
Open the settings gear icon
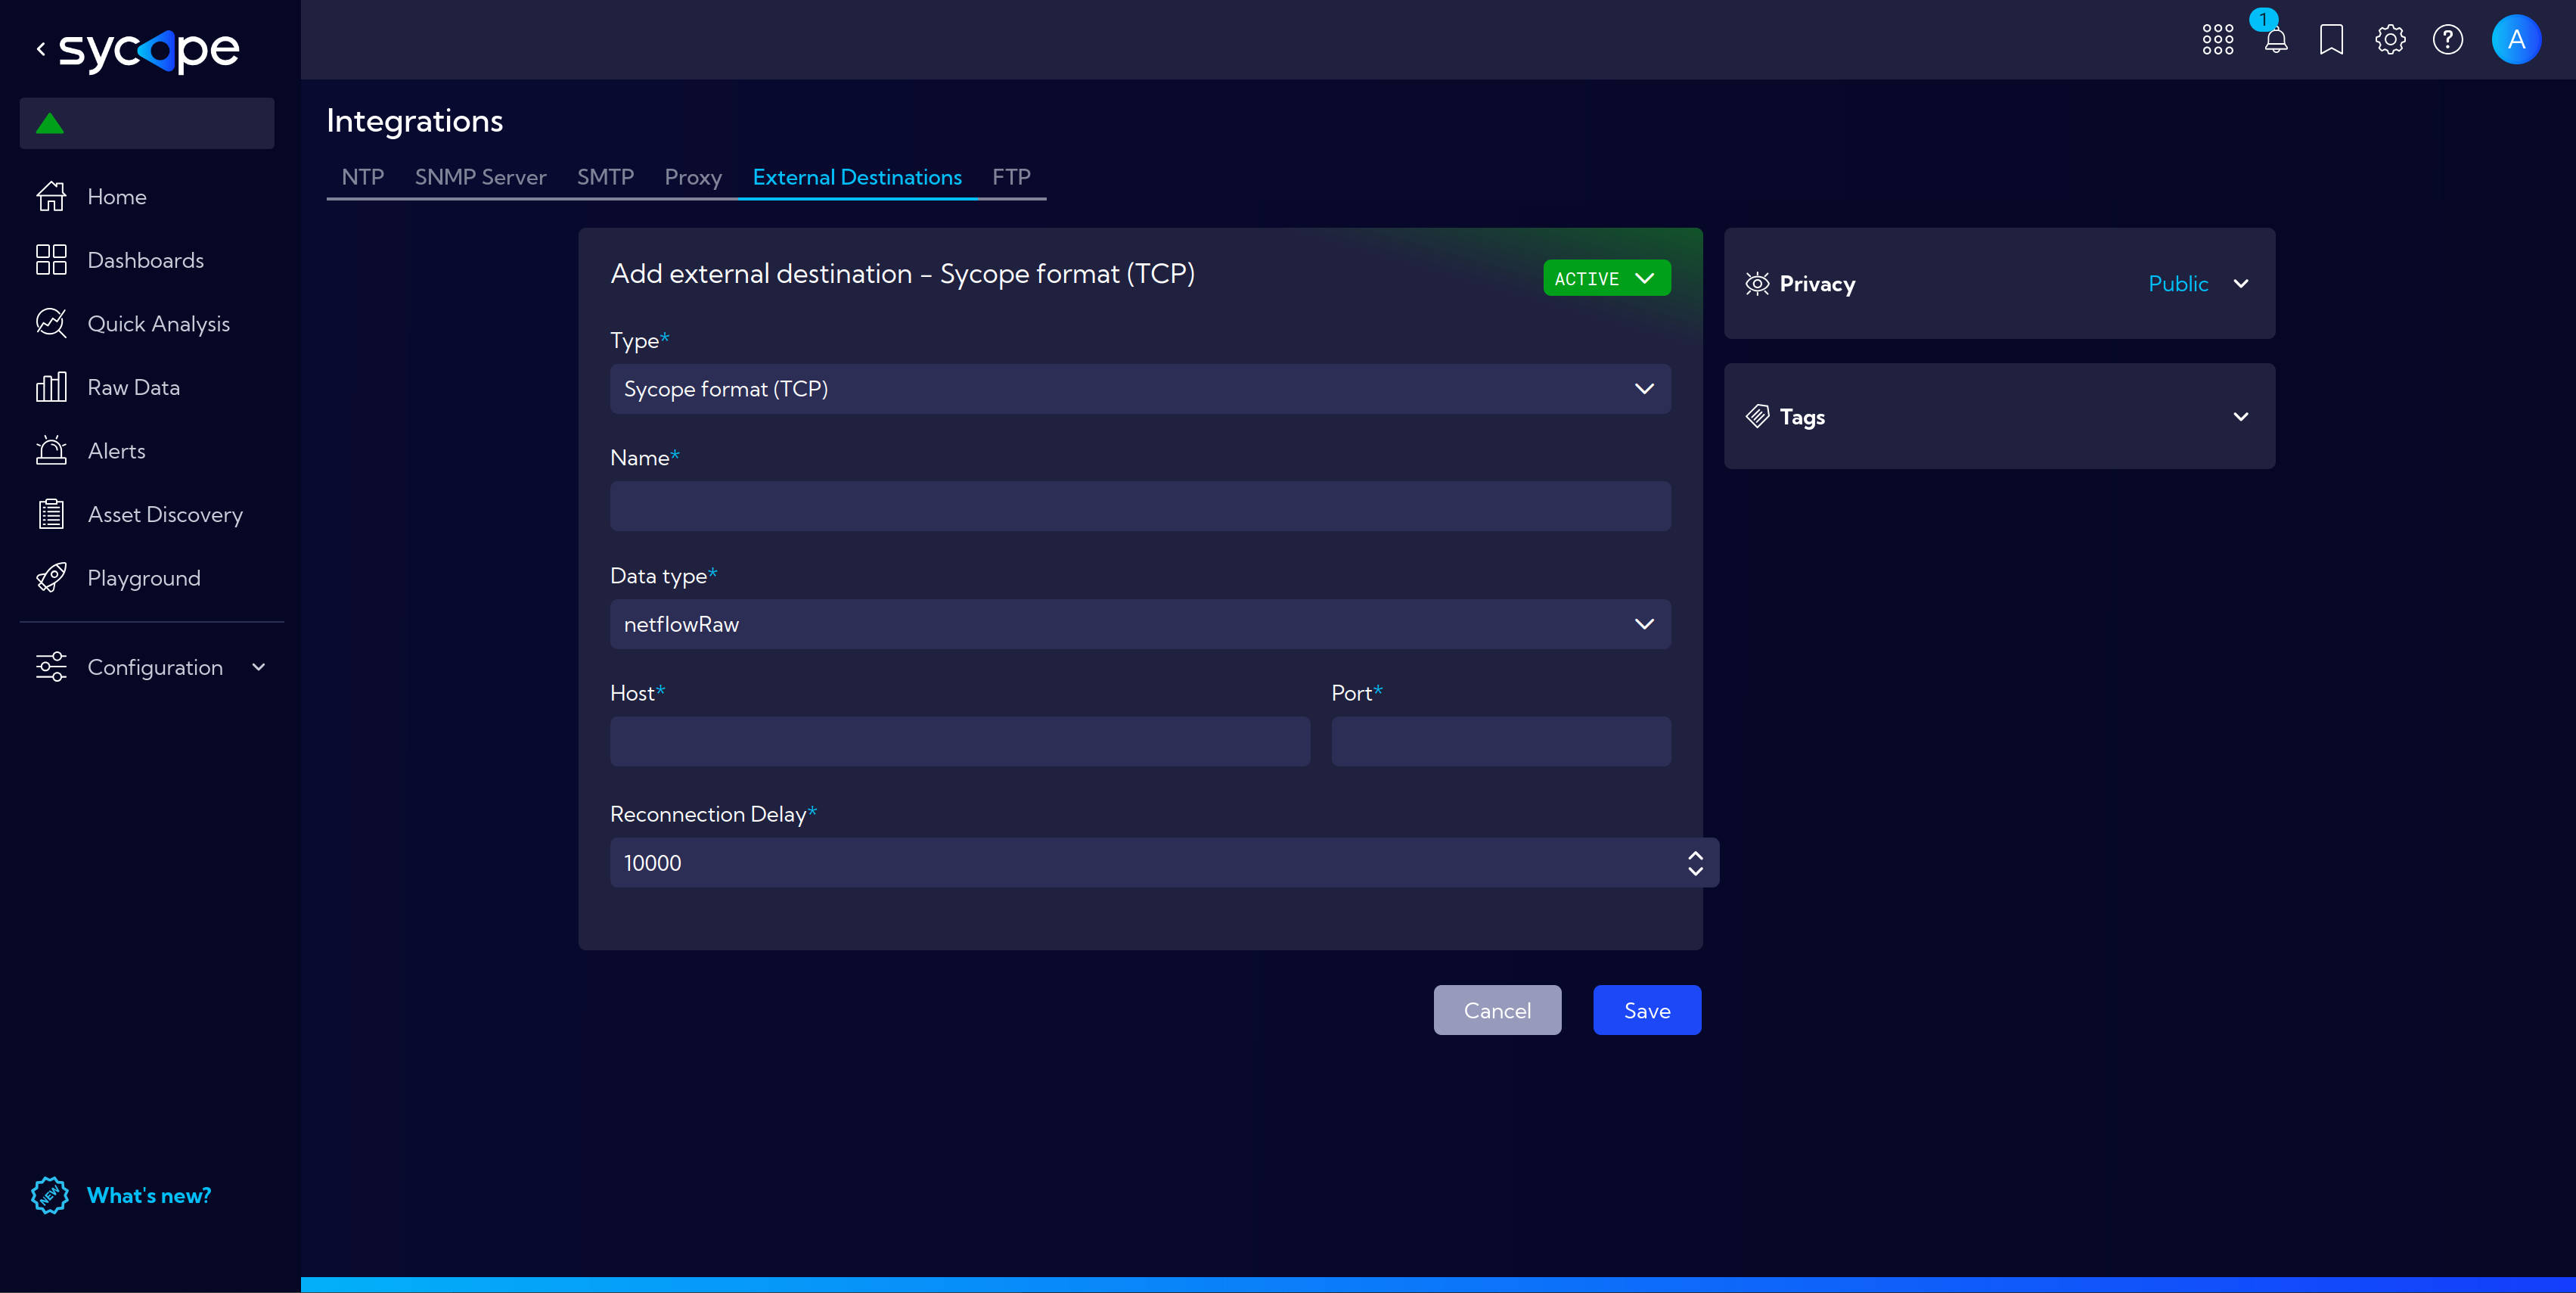[2390, 40]
